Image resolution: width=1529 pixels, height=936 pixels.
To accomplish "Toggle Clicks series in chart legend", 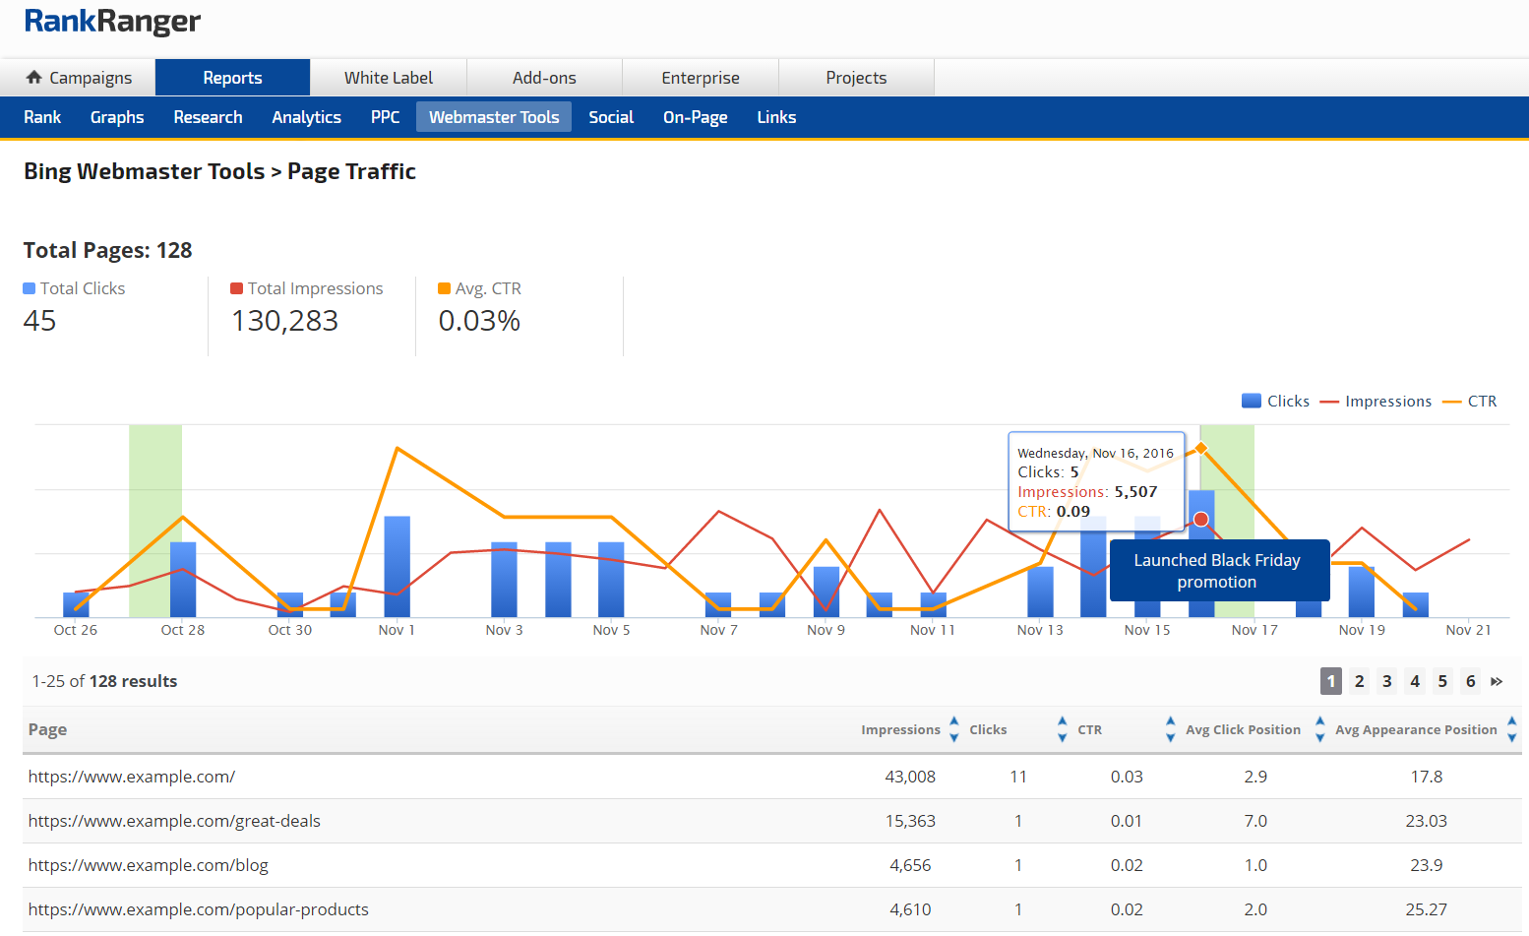I will tap(1276, 402).
